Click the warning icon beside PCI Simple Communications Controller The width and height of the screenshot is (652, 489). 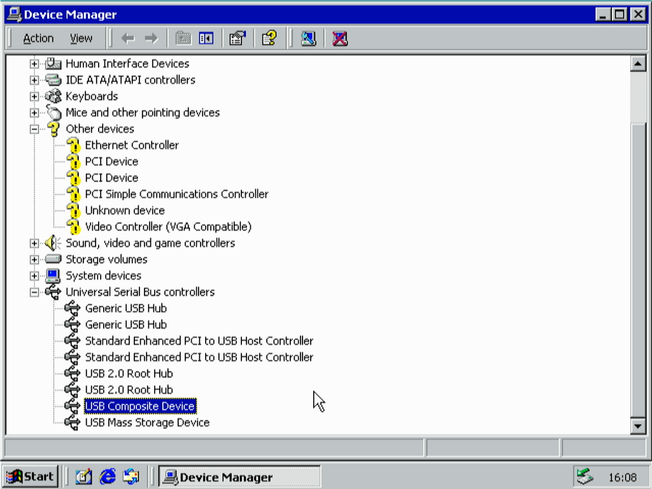tap(73, 194)
